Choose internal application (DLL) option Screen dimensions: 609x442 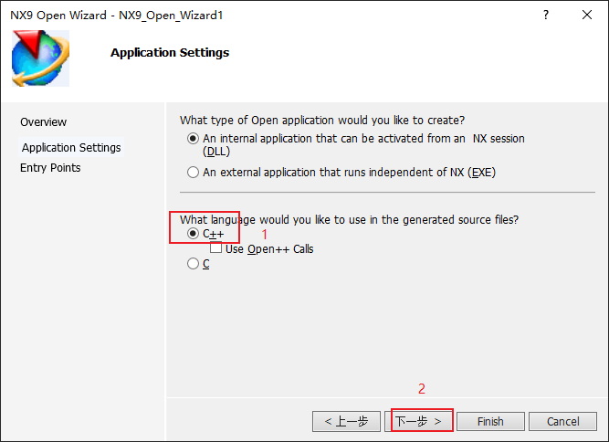[x=193, y=139]
